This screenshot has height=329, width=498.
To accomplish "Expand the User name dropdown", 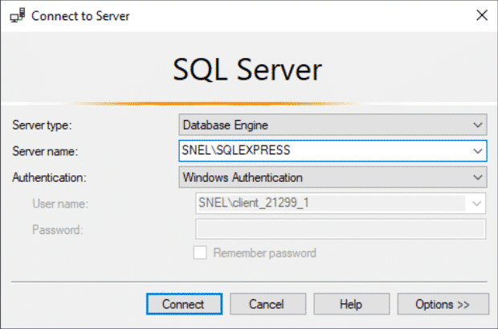I will pos(476,204).
